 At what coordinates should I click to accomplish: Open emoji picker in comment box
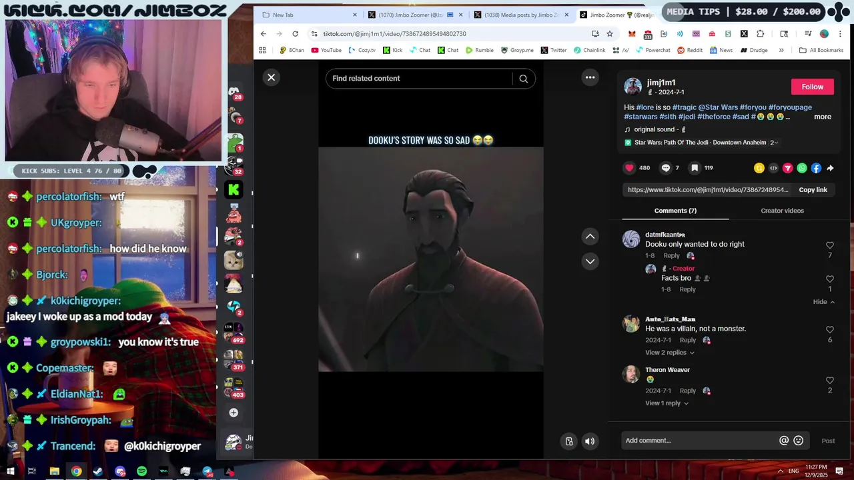(798, 441)
